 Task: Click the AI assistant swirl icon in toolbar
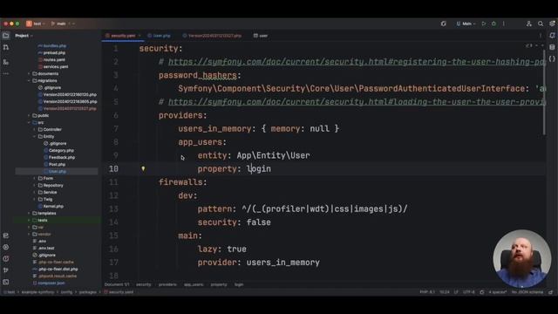pos(444,24)
